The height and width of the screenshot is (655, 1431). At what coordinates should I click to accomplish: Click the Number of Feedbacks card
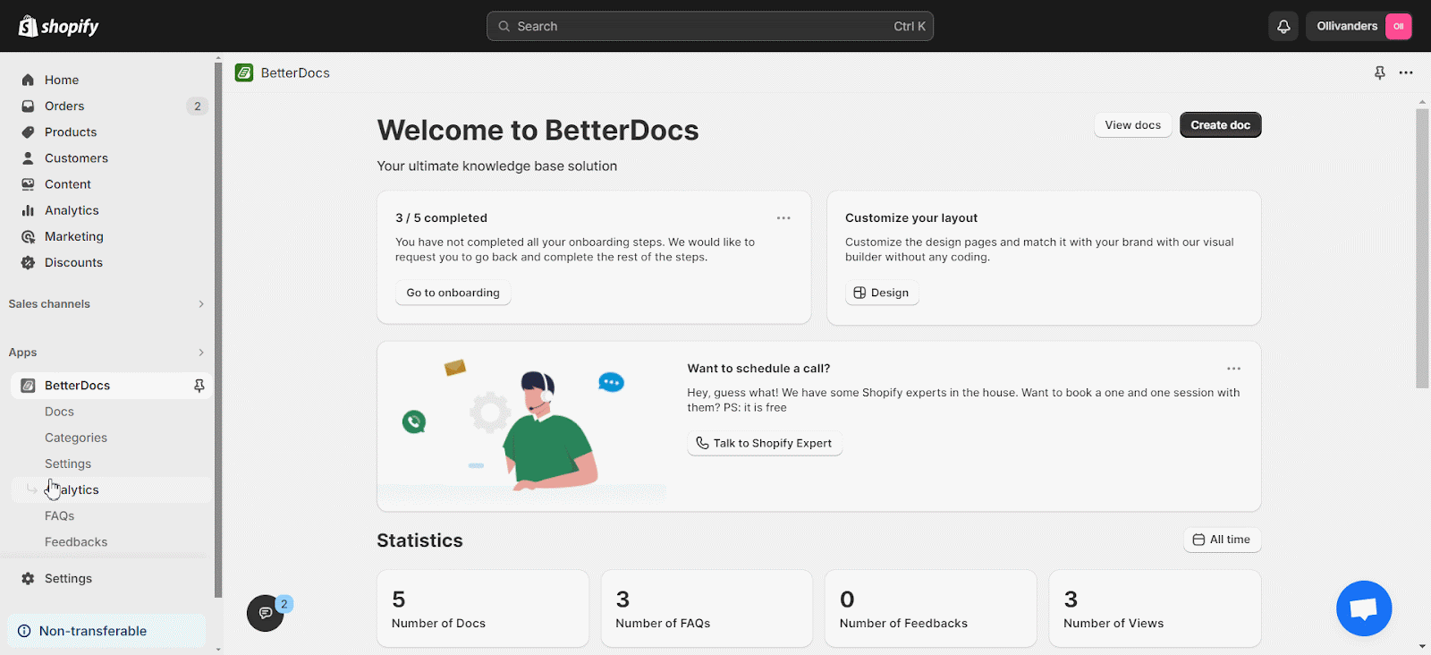click(930, 608)
